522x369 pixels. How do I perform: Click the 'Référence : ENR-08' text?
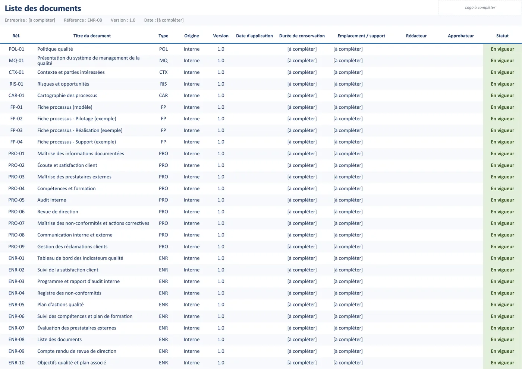click(83, 20)
